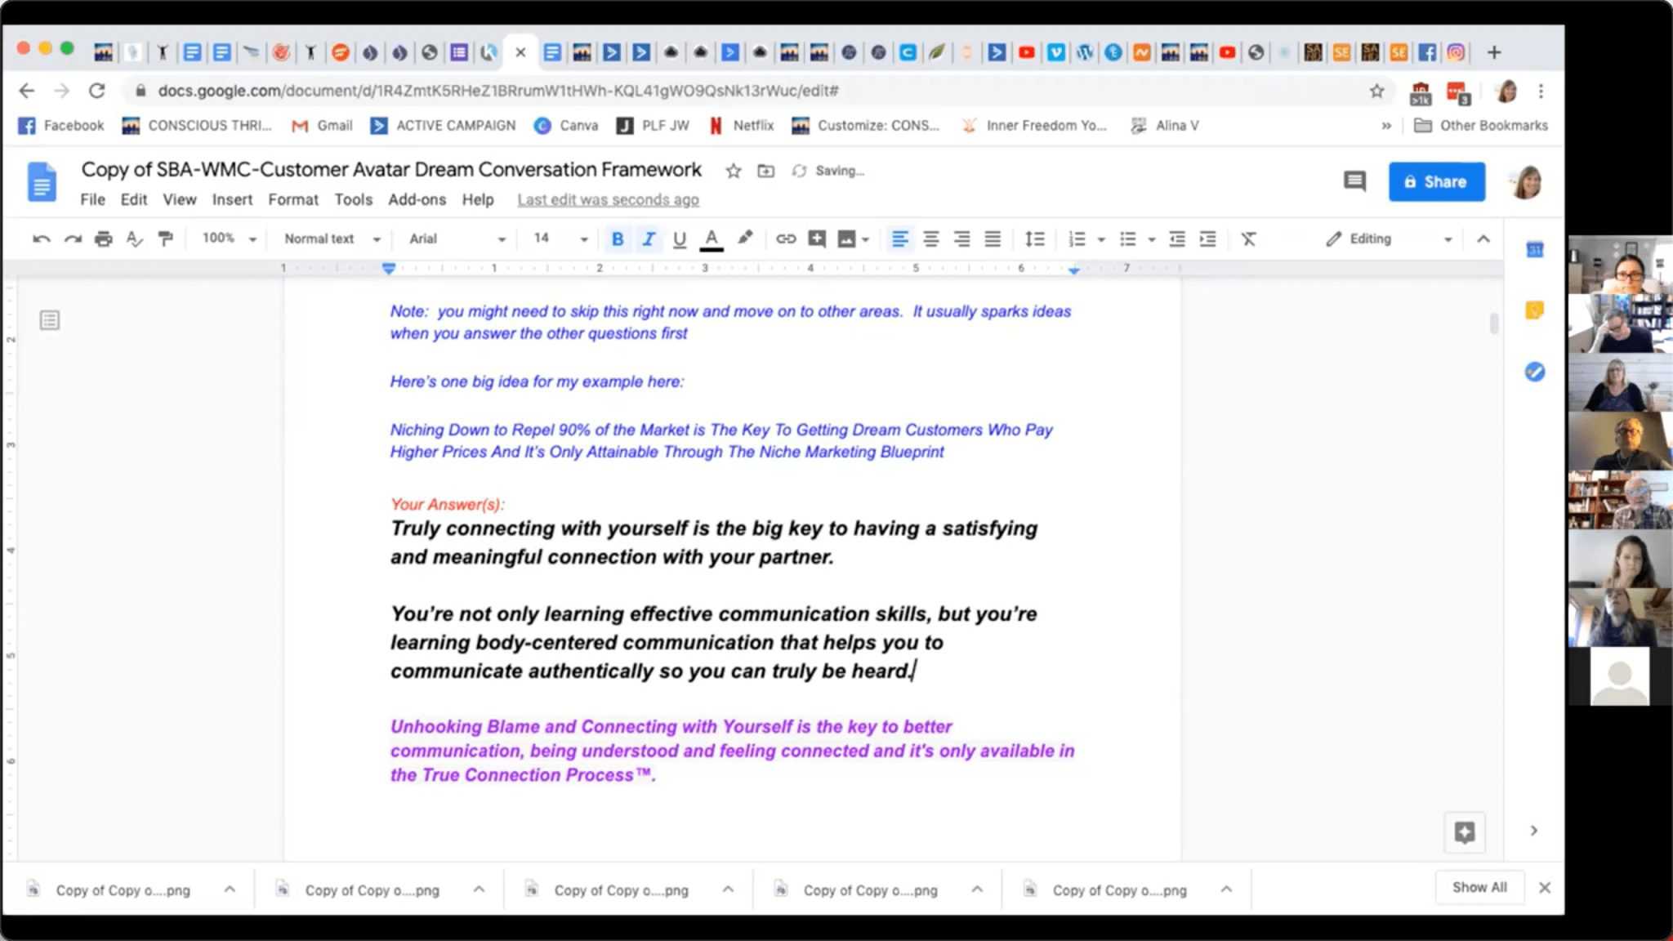Open the View menu
The image size is (1673, 941).
(180, 199)
